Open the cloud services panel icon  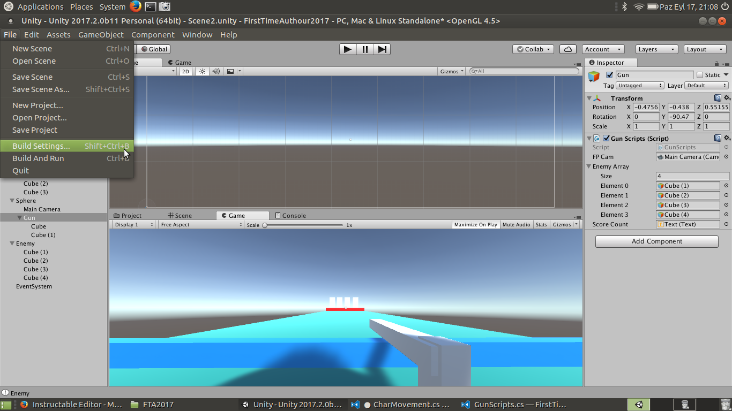568,49
